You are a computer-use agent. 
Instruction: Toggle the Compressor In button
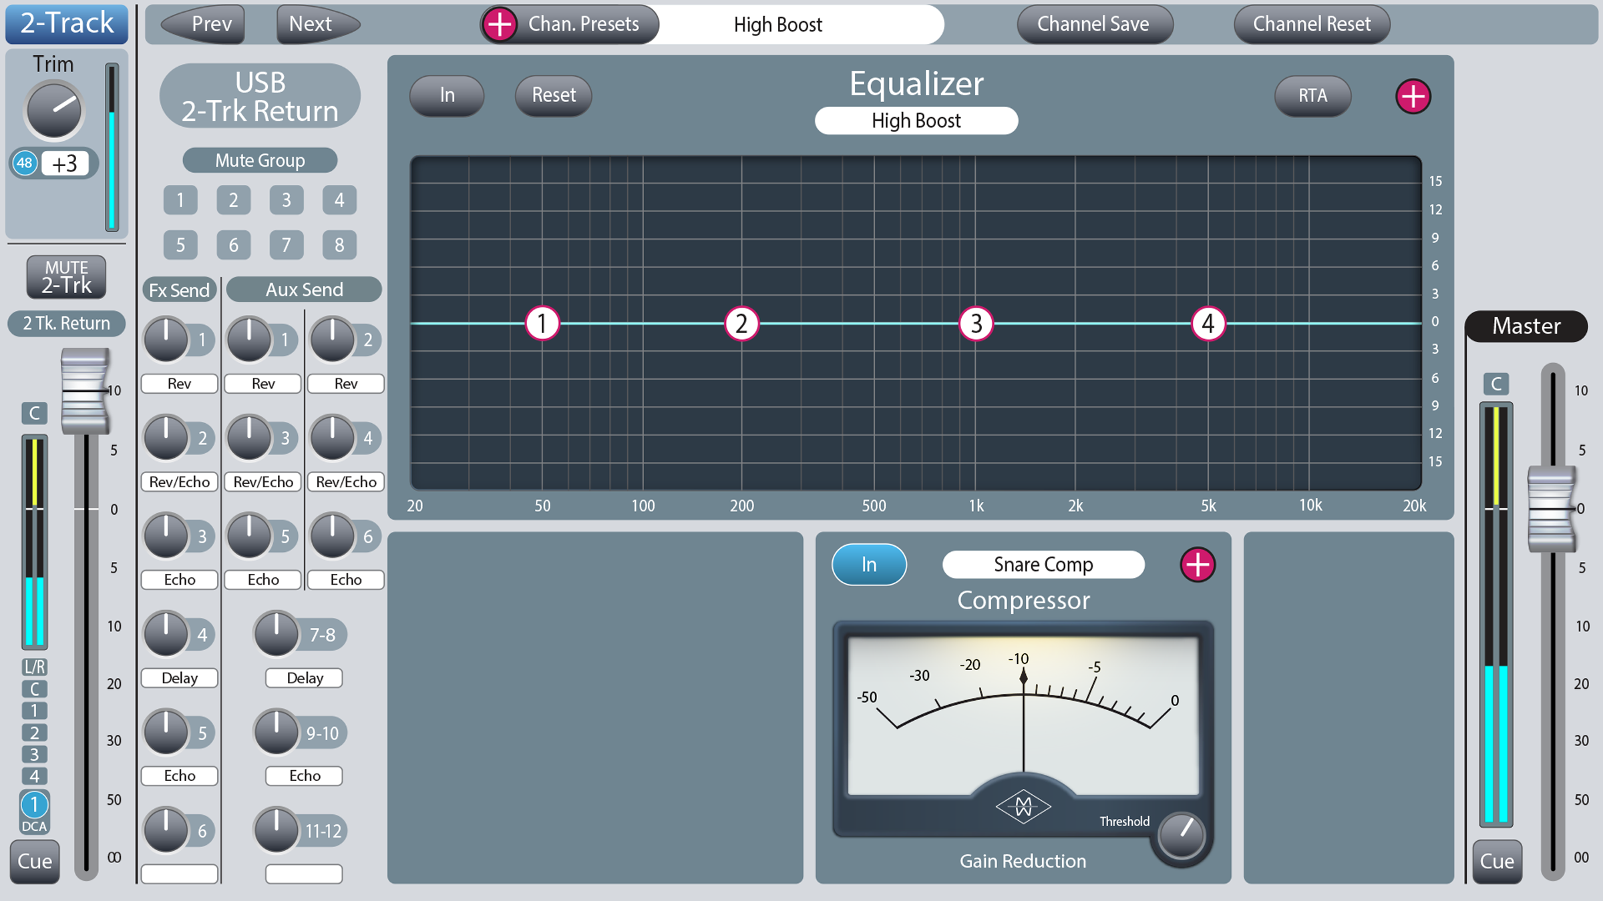[869, 565]
